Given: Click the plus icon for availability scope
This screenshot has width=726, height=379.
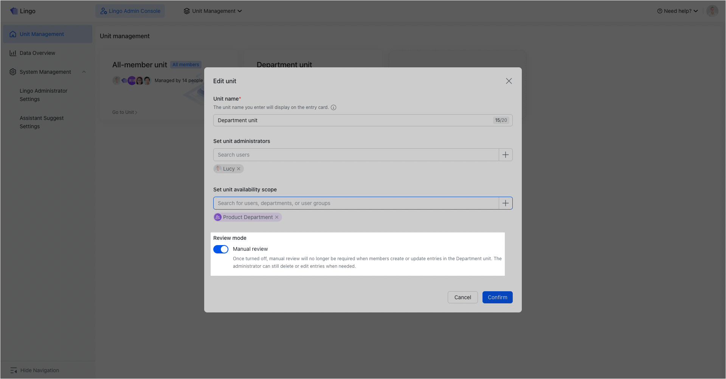Looking at the screenshot, I should click(x=505, y=203).
